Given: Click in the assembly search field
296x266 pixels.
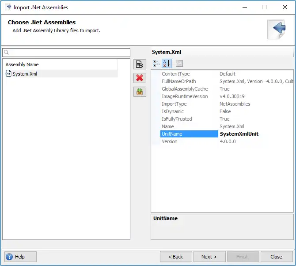Looking at the screenshot, I should (66, 53).
